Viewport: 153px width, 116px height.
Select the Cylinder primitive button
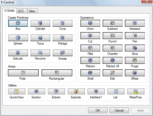[40, 23]
